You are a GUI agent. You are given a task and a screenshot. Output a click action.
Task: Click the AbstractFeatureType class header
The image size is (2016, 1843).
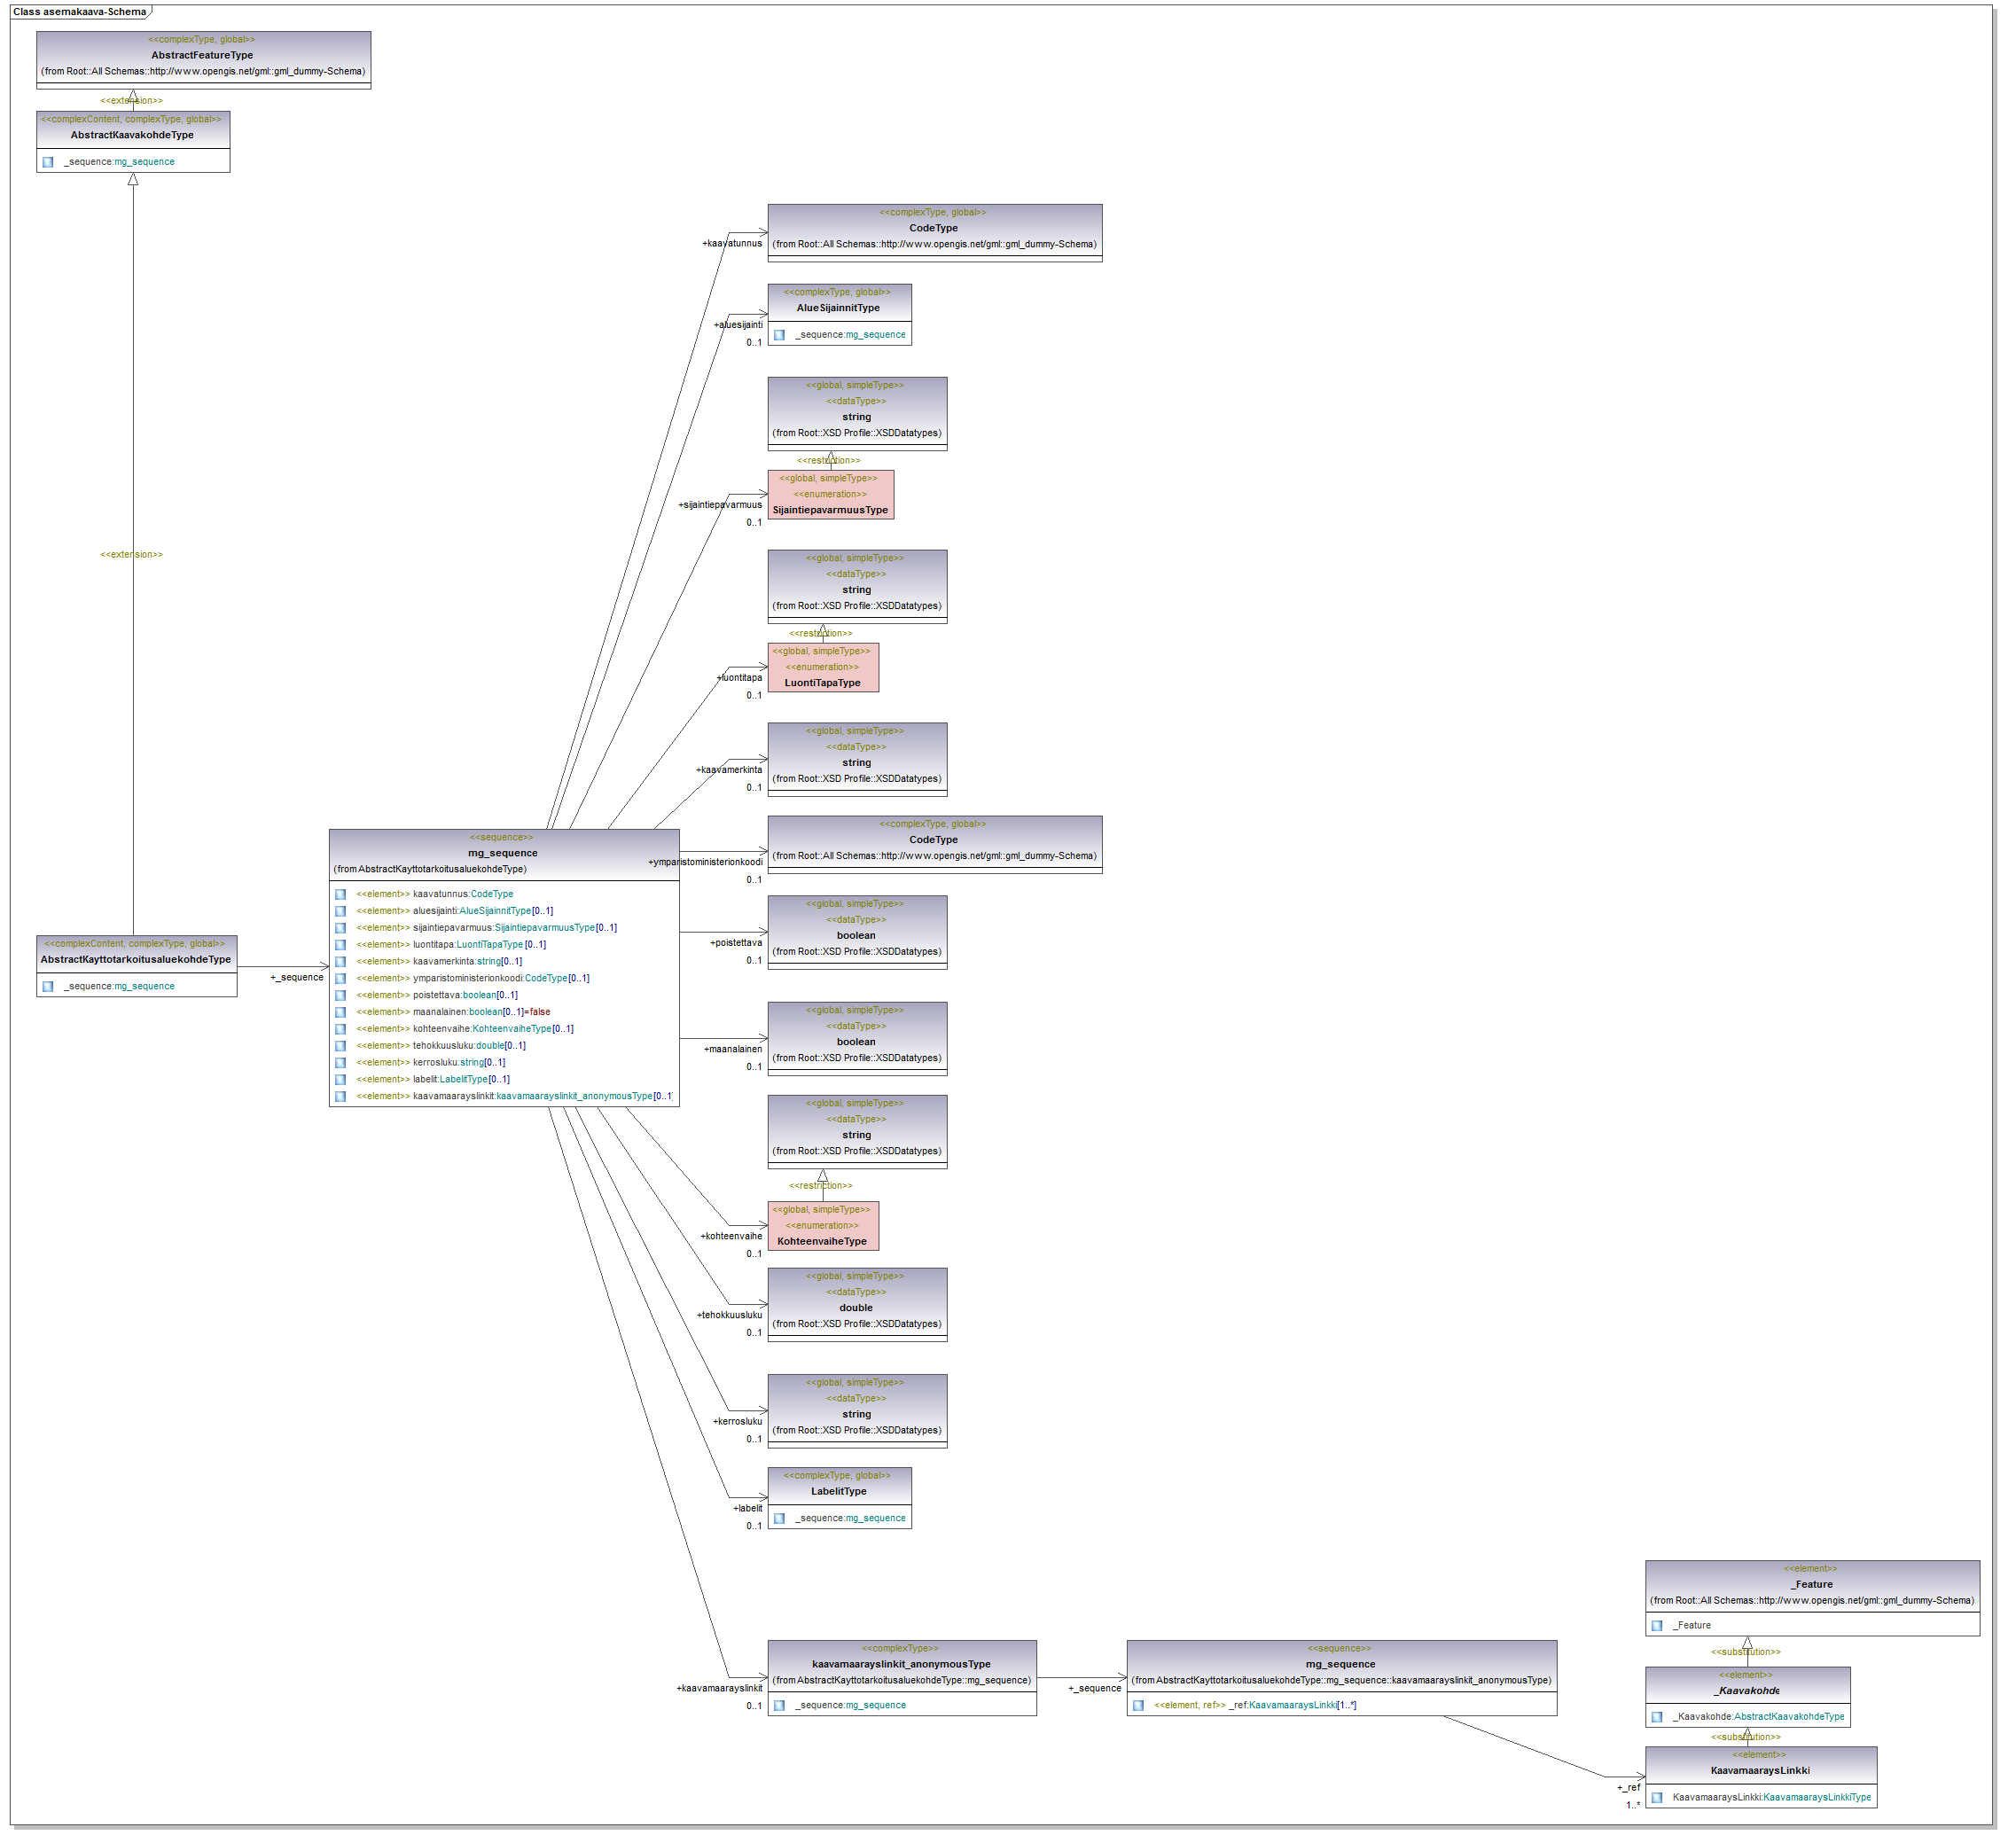point(203,55)
